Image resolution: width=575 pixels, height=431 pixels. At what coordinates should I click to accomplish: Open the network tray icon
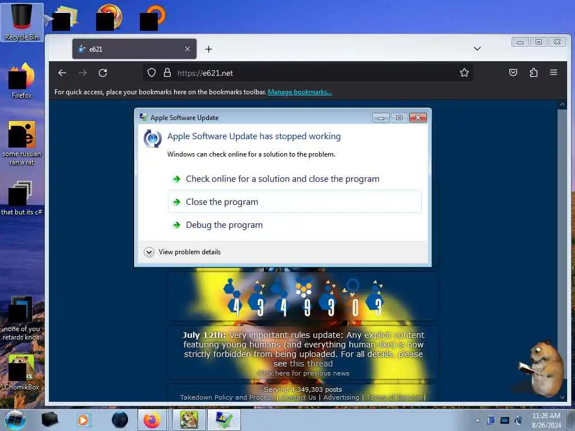[x=505, y=420]
